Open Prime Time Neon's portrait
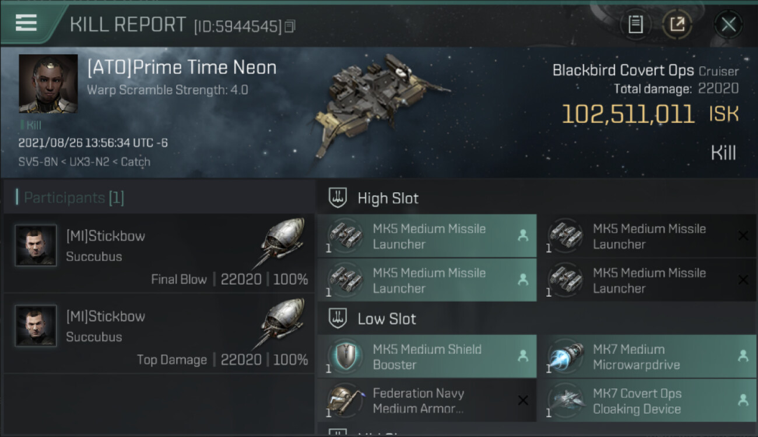 tap(48, 83)
